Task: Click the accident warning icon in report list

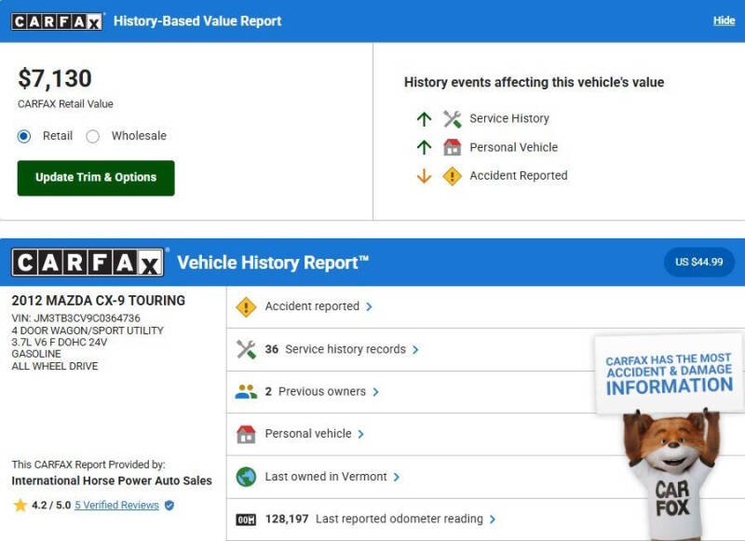Action: click(x=246, y=306)
